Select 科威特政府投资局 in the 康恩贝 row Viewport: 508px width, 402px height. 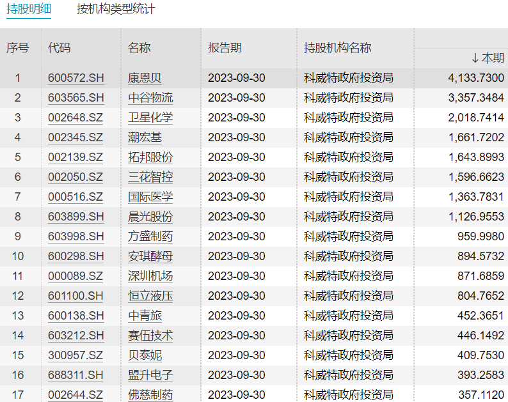(x=349, y=78)
